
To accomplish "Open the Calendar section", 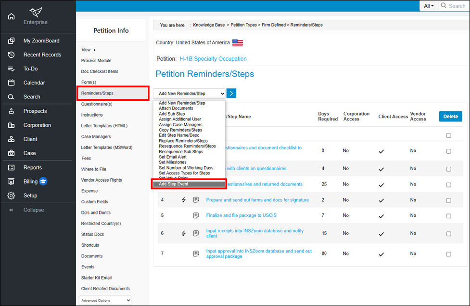I will pos(34,83).
